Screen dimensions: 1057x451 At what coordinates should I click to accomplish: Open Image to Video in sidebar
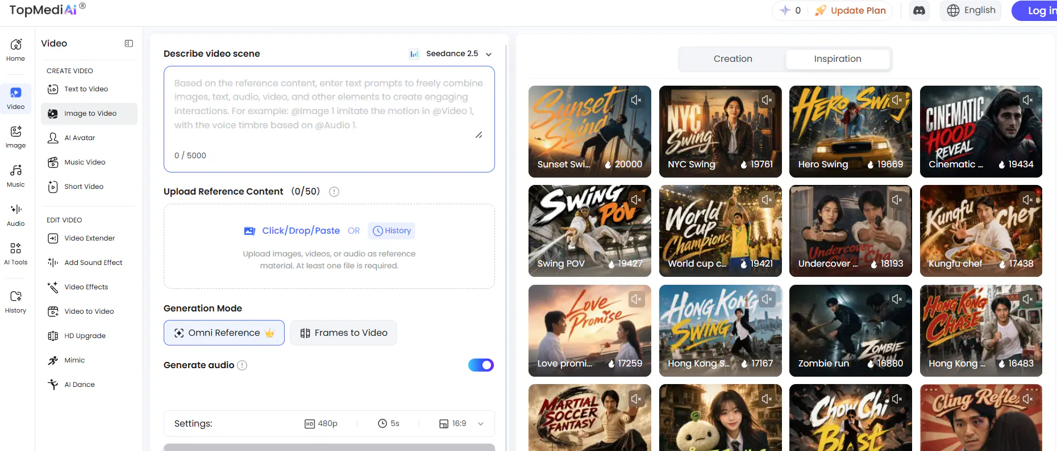(x=89, y=113)
